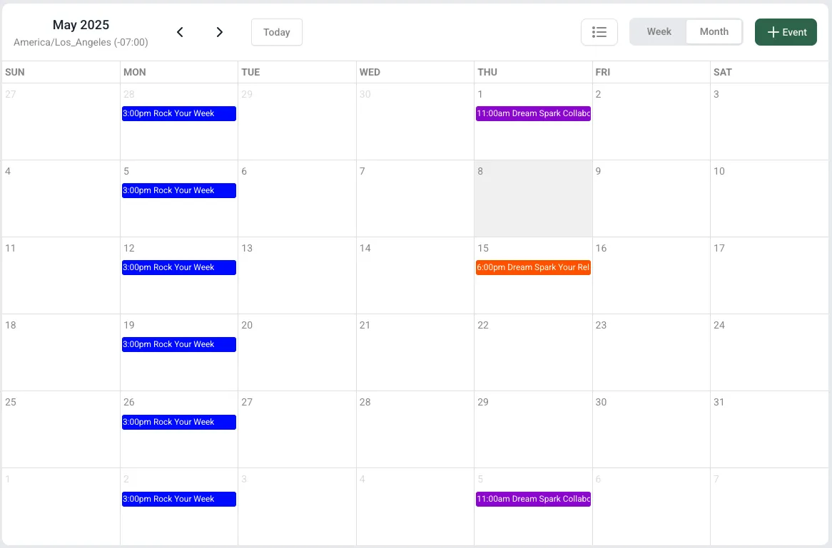This screenshot has height=548, width=832.
Task: Open 6:00pm Dream Spark Your Rel event
Action: 533,267
